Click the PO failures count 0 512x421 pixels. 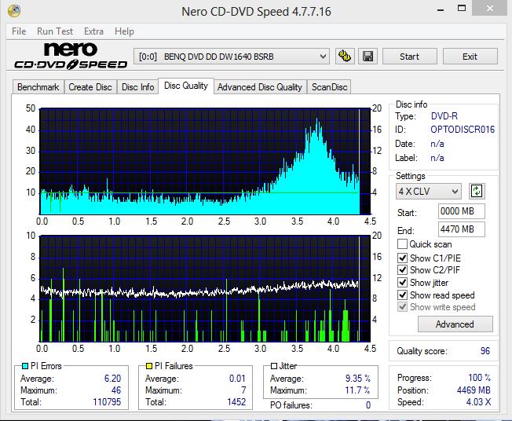point(368,405)
